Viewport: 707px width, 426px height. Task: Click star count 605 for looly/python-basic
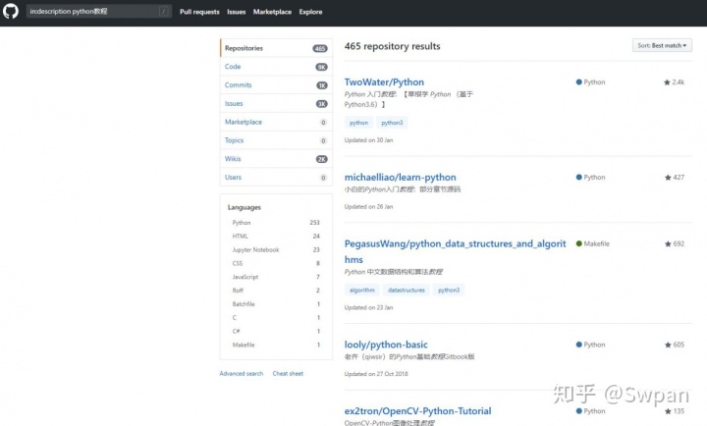(675, 345)
